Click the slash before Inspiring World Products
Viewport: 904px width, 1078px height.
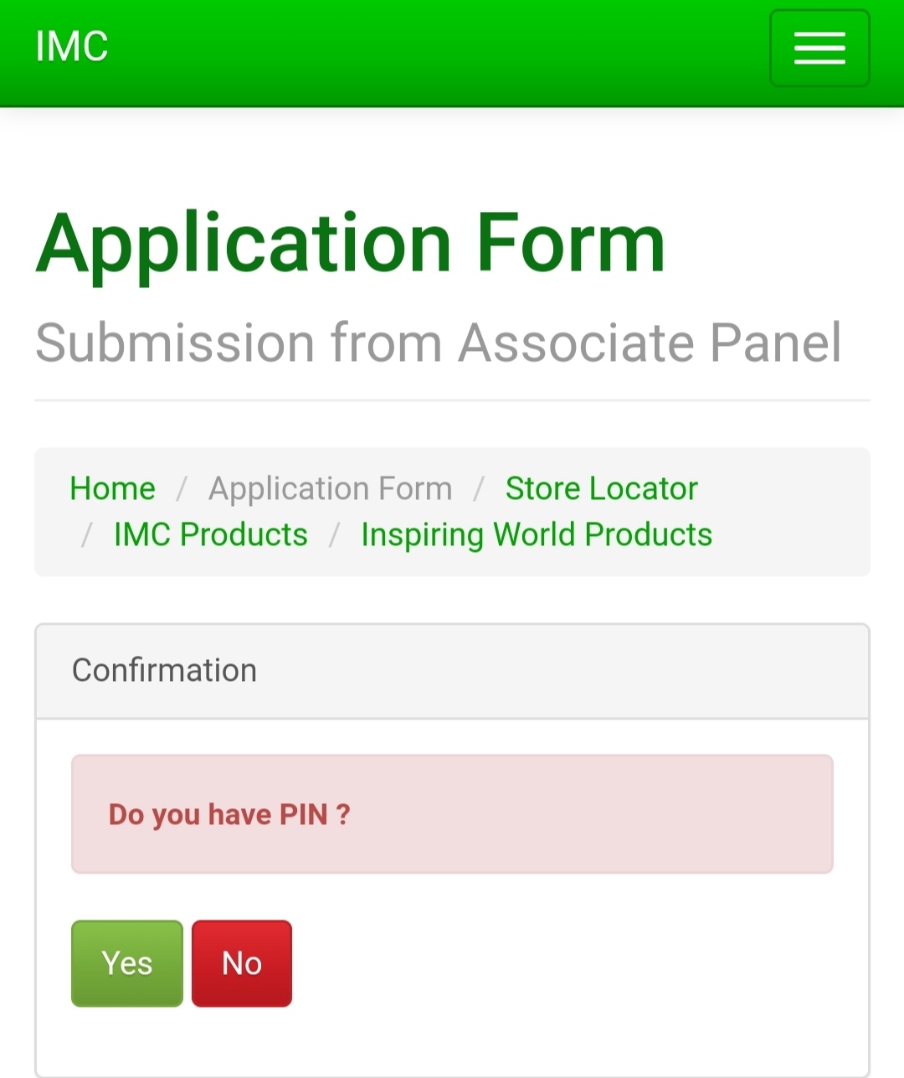[x=334, y=534]
